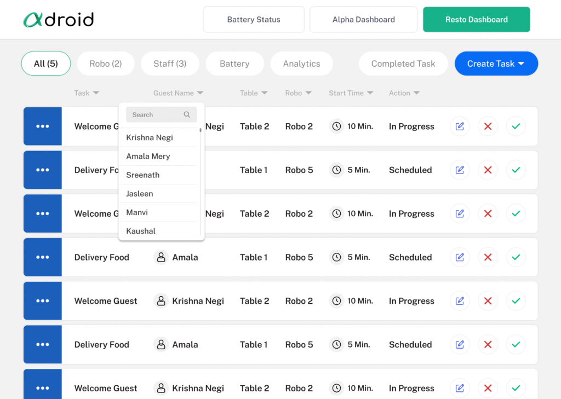
Task: Click the red cancel X in the second row
Action: coord(488,170)
